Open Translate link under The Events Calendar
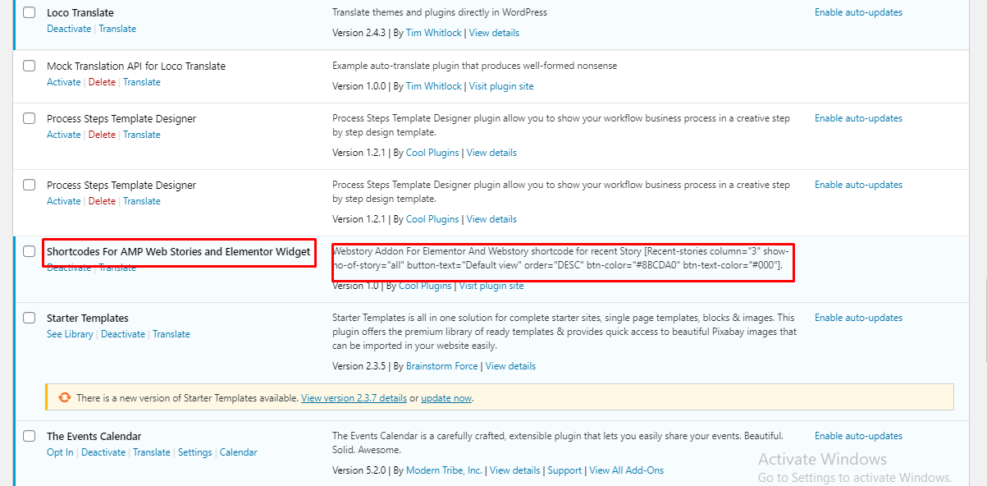This screenshot has width=987, height=486. (152, 452)
